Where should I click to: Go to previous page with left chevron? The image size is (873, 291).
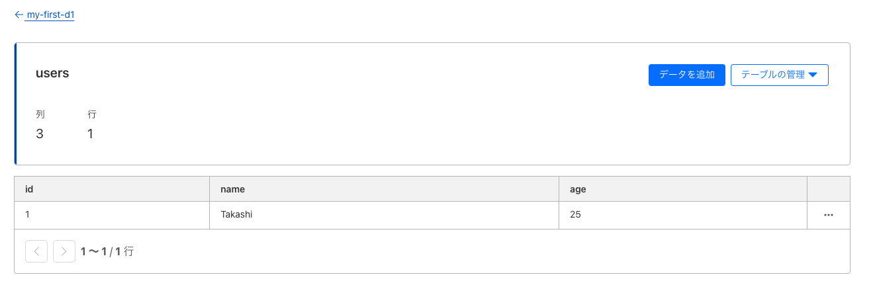pos(36,251)
